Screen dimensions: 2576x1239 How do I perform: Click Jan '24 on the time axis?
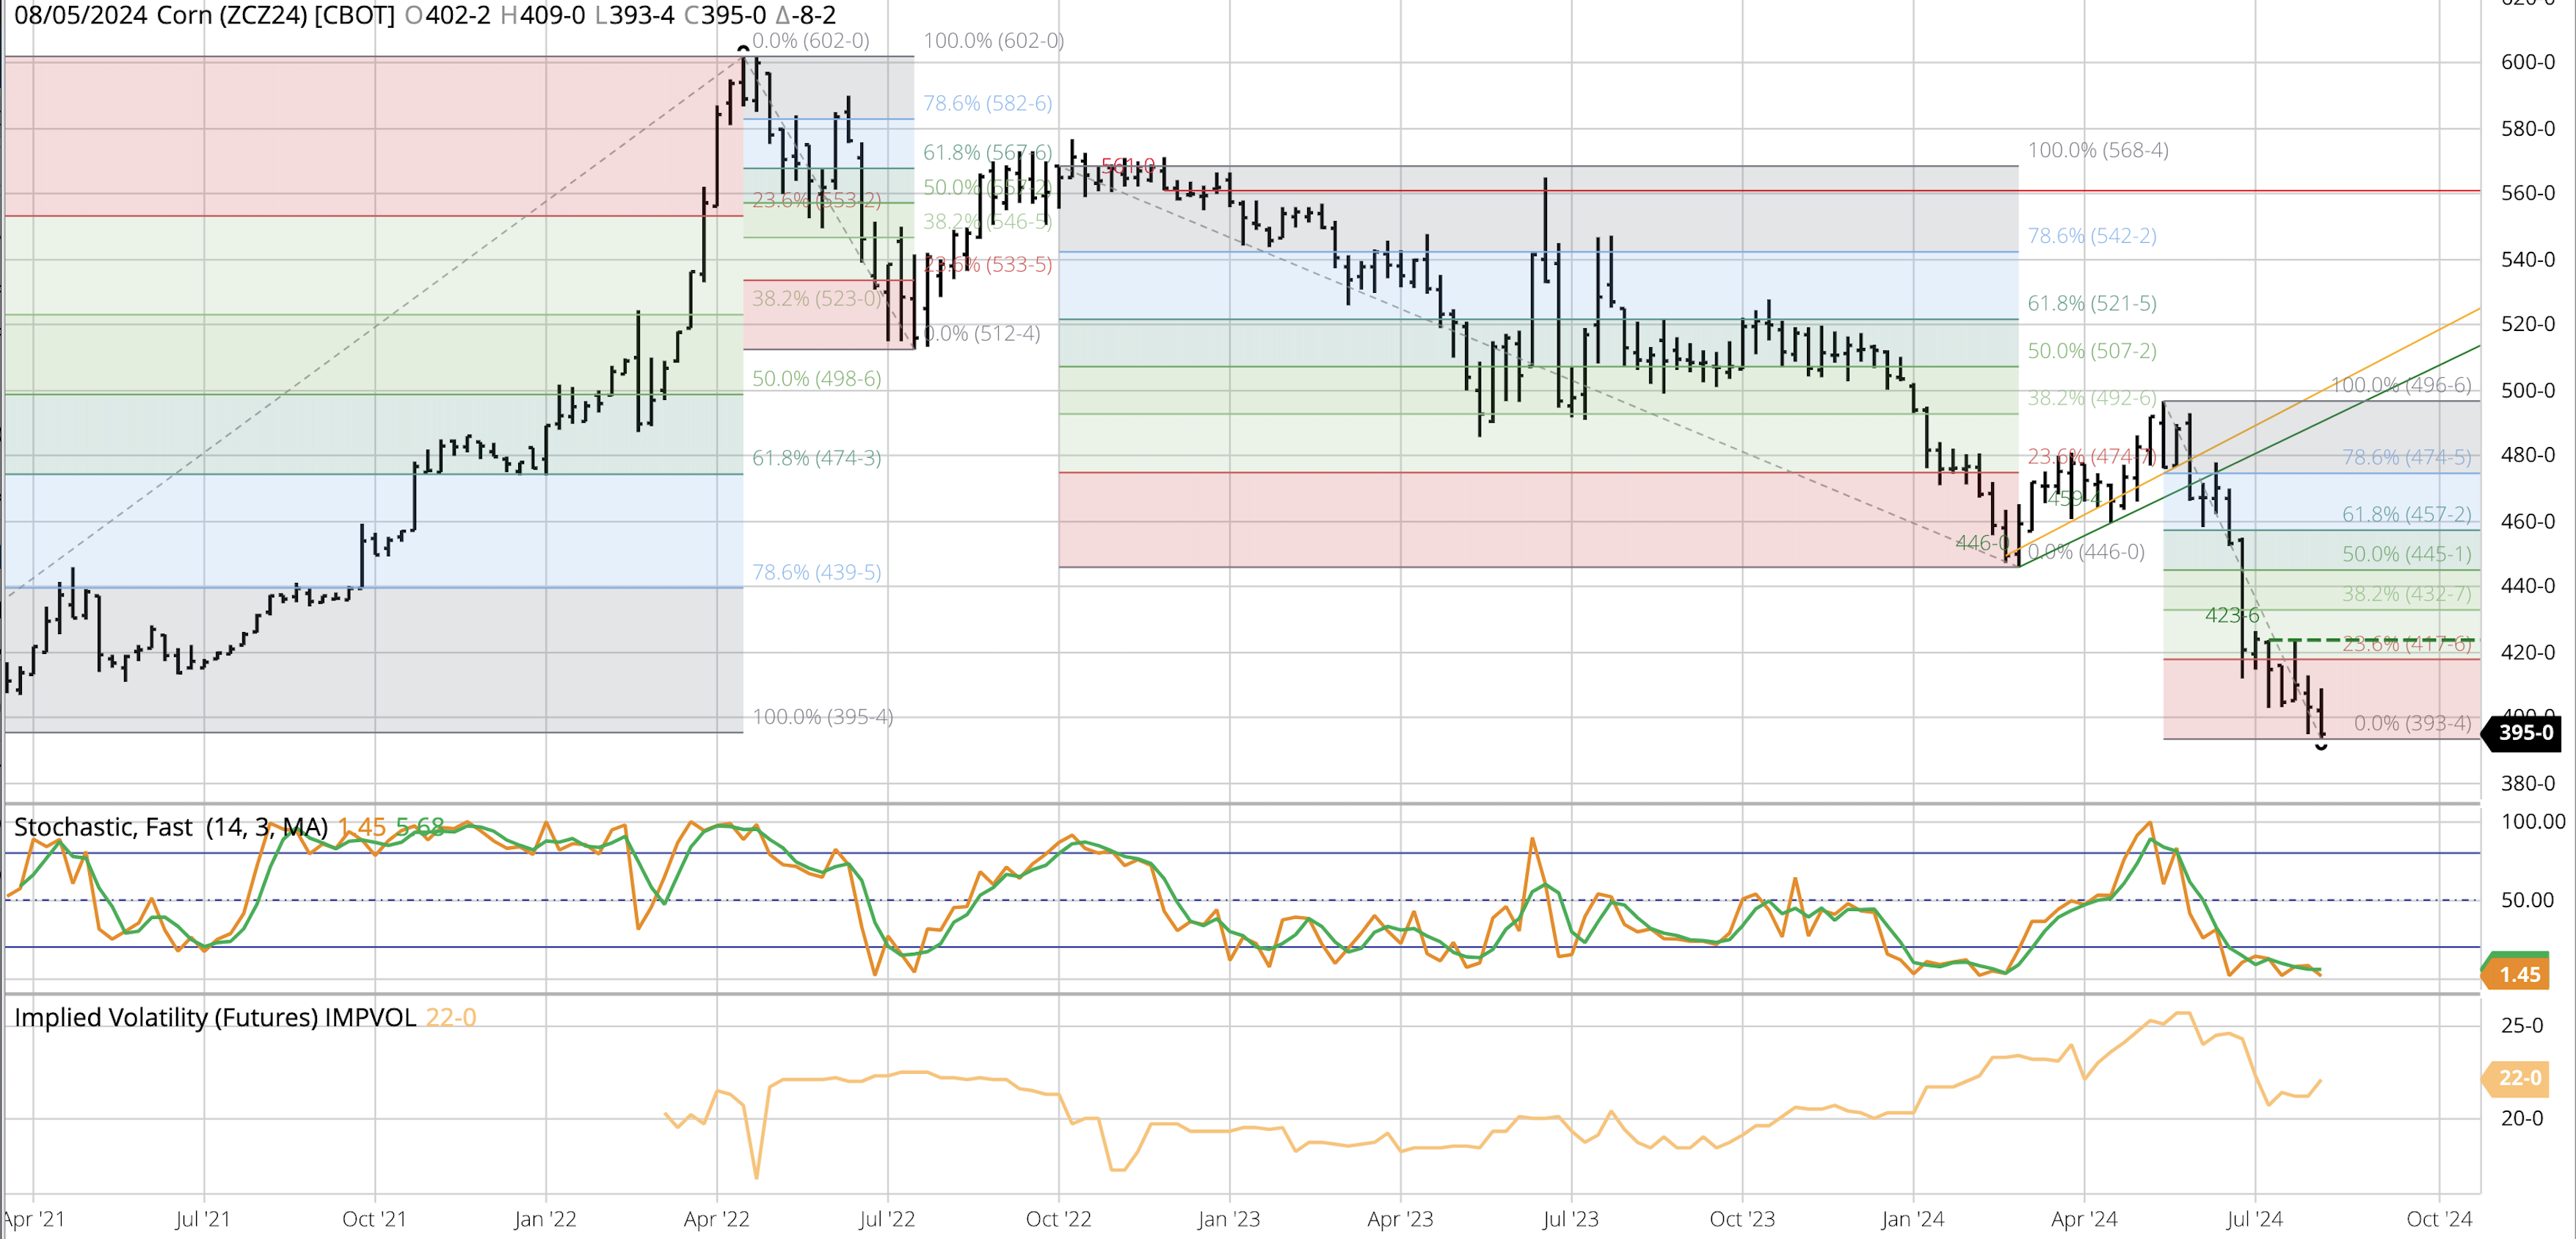(x=1912, y=1219)
